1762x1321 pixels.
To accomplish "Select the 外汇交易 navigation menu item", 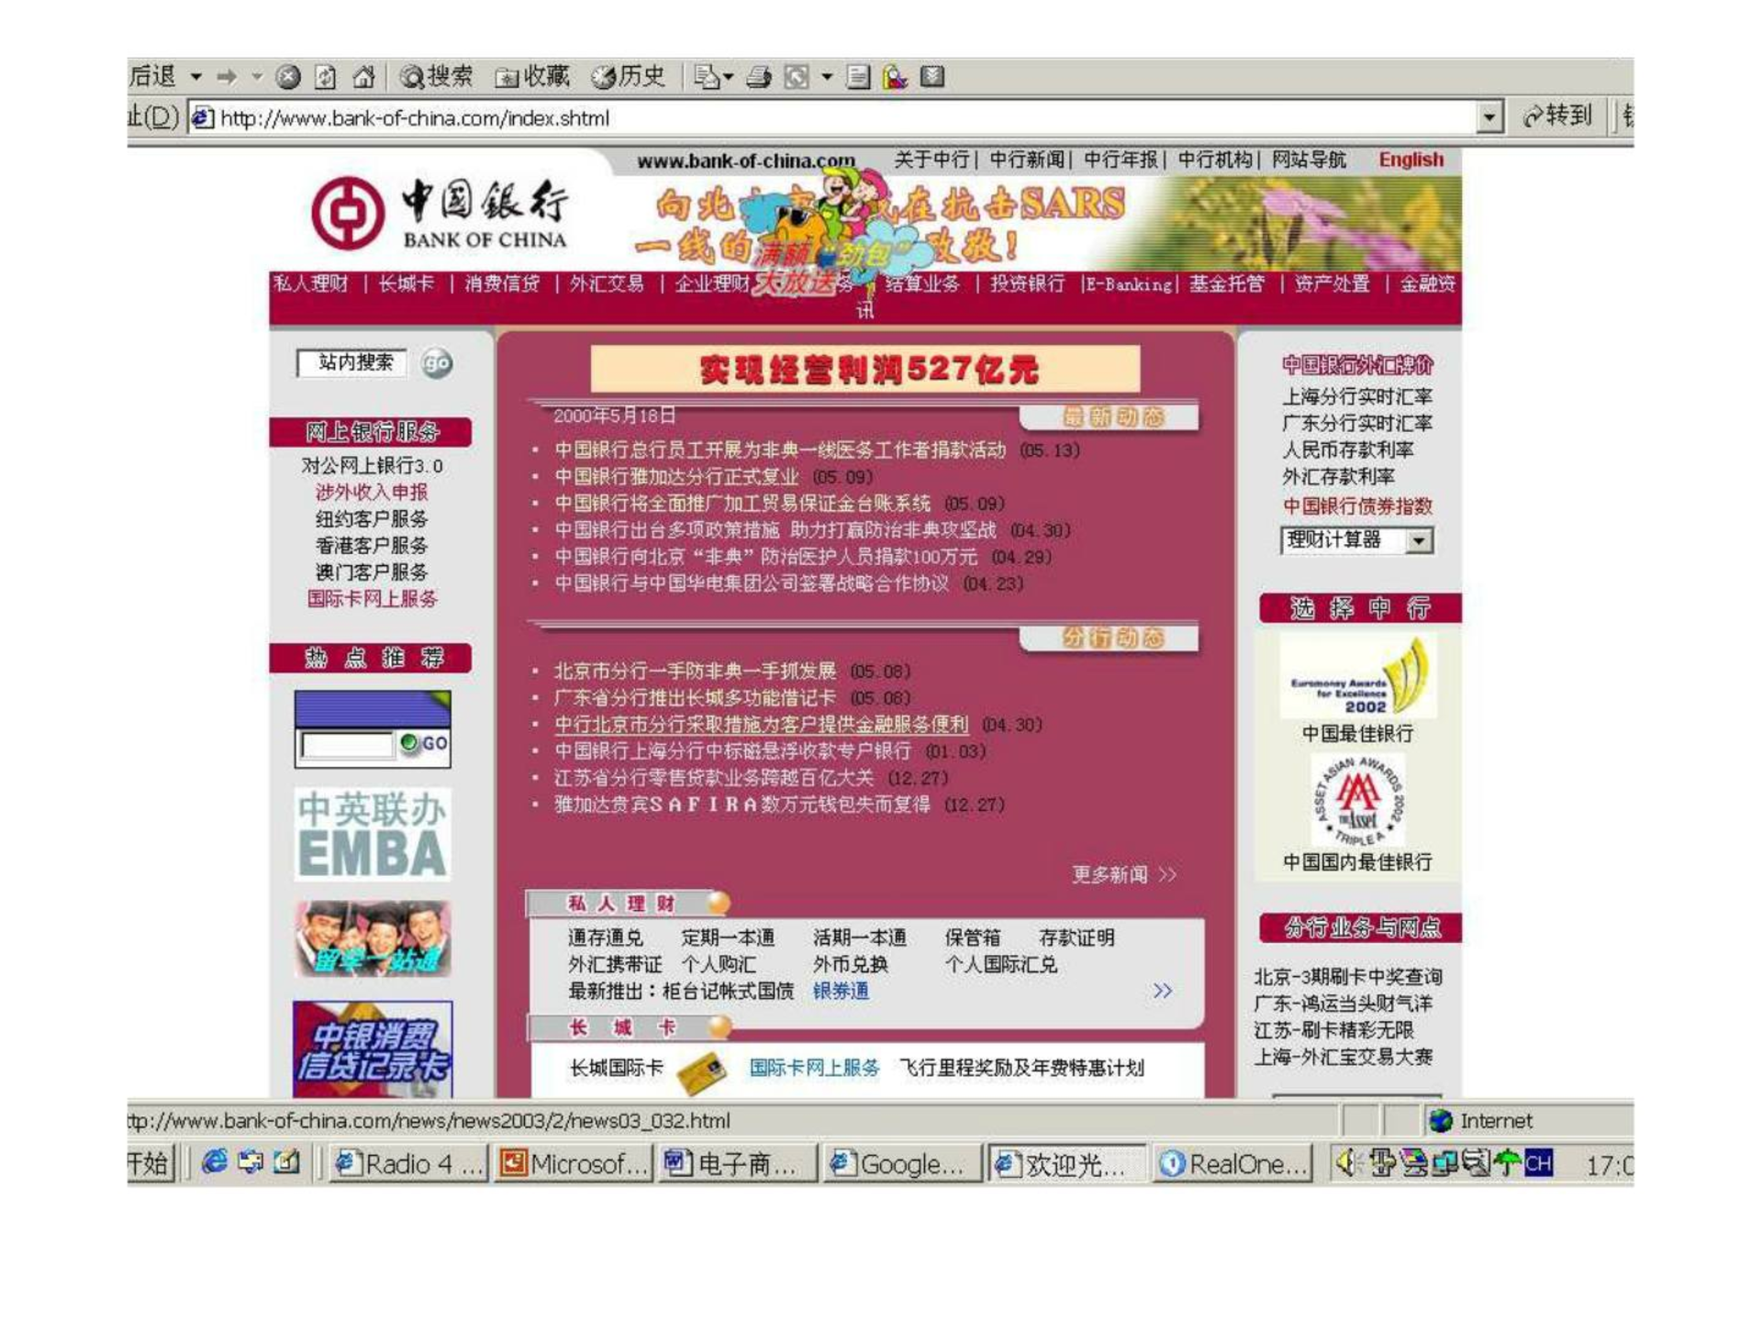I will coord(607,283).
